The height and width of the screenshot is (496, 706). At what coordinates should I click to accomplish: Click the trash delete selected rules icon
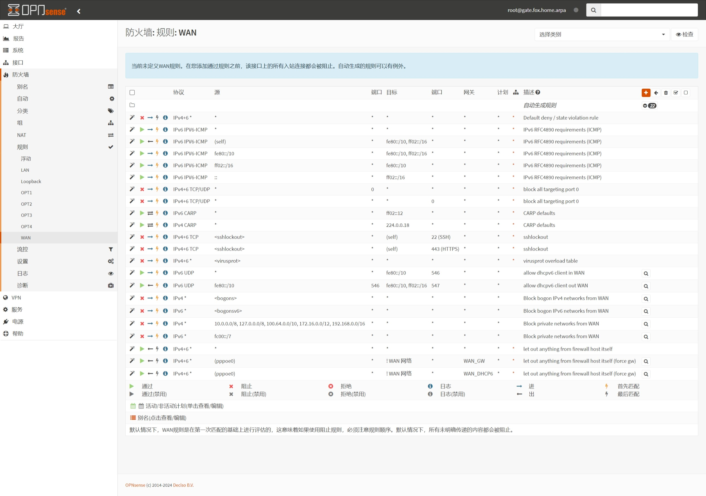(666, 93)
